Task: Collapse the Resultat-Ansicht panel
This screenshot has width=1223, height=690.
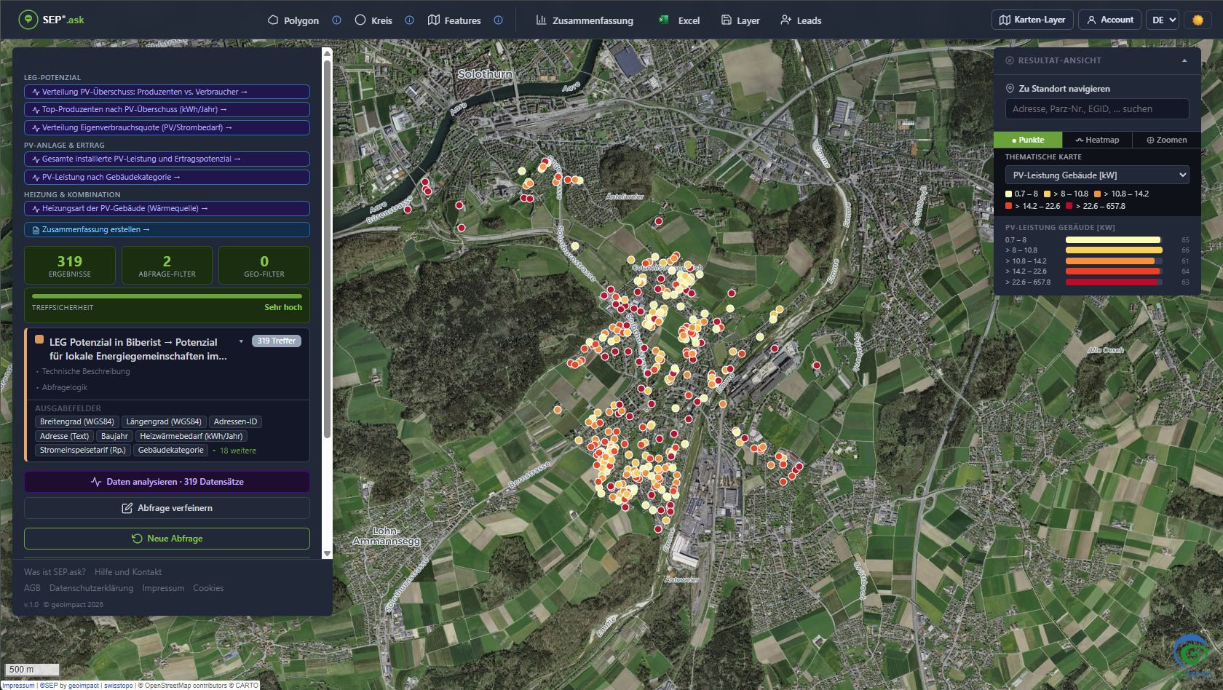Action: tap(1184, 60)
